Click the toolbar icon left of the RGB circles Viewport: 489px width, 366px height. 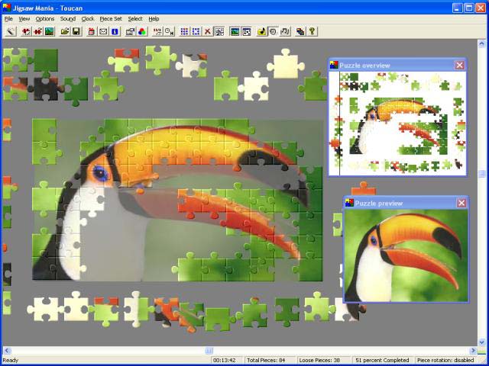pyautogui.click(x=131, y=31)
